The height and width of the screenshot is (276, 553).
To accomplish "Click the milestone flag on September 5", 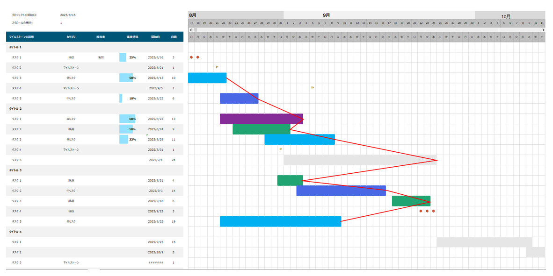I will 313,87.
